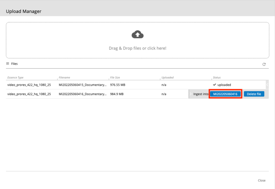
Task: Click n/a uploaded value in first row
Action: click(164, 85)
